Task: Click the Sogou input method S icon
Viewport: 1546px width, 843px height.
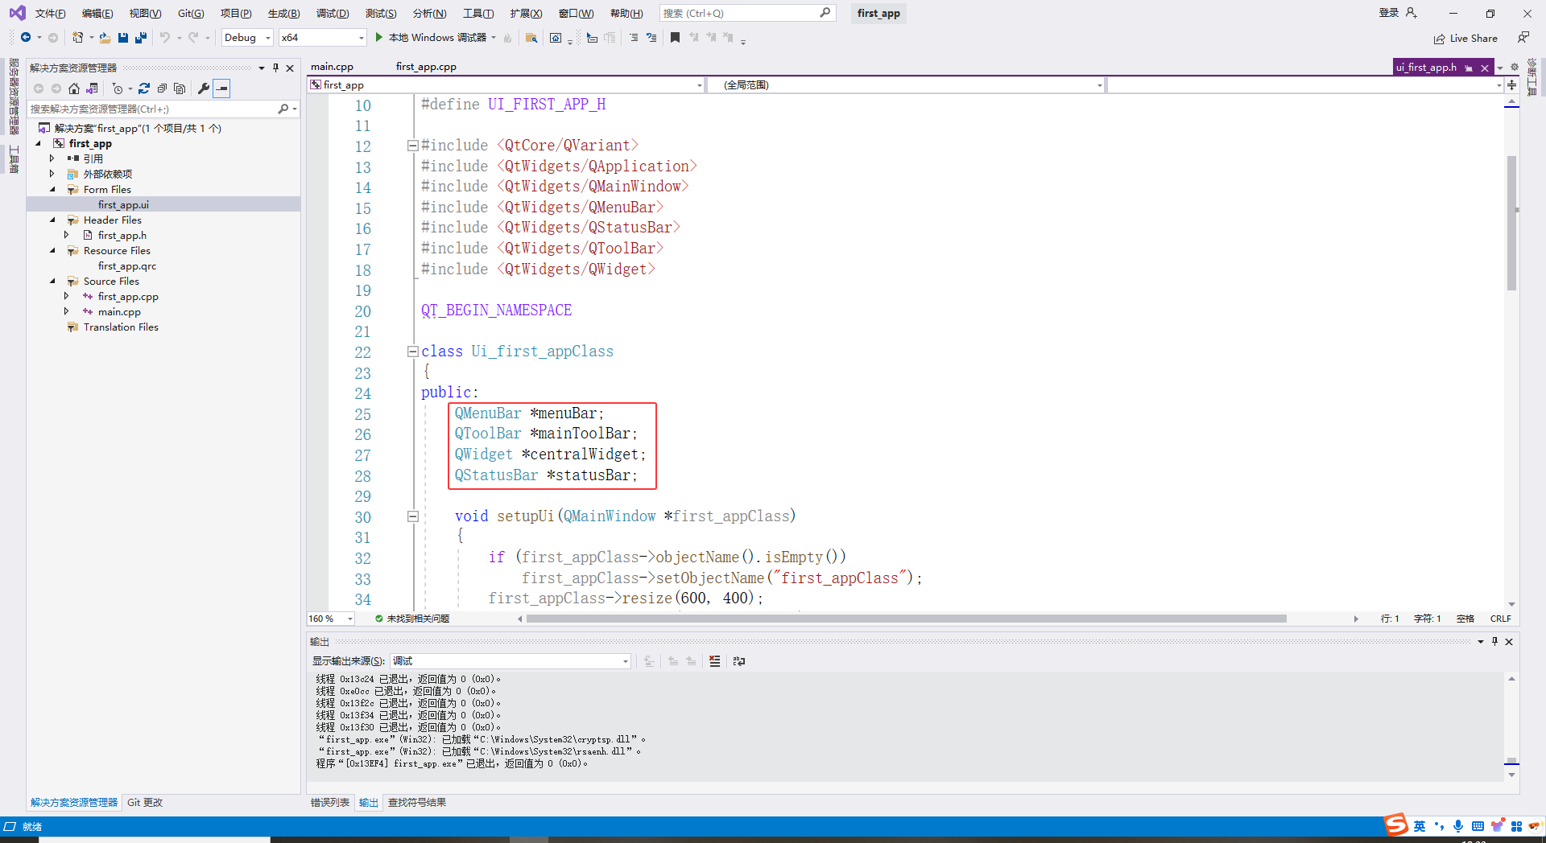Action: point(1396,825)
